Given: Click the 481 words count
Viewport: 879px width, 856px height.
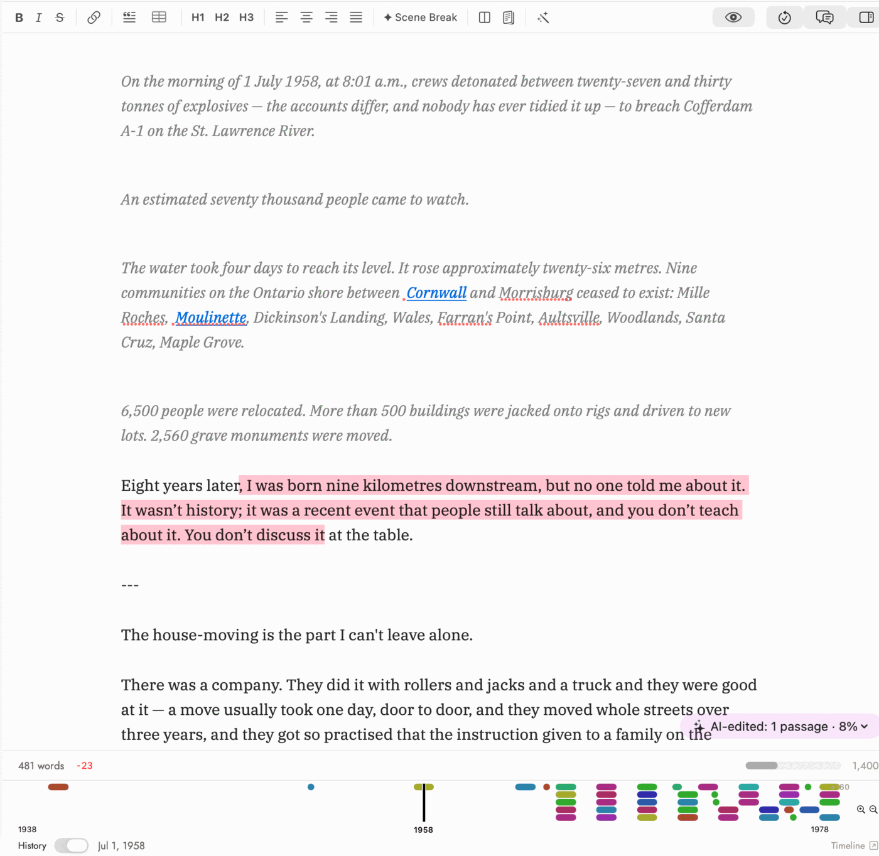Looking at the screenshot, I should 41,766.
